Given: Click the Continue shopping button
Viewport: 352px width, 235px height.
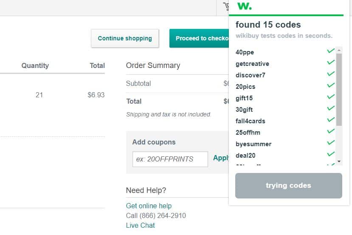Looking at the screenshot, I should point(125,38).
